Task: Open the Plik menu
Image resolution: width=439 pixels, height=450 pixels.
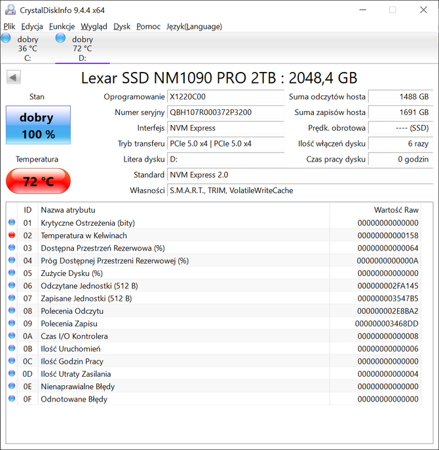Action: 9,26
